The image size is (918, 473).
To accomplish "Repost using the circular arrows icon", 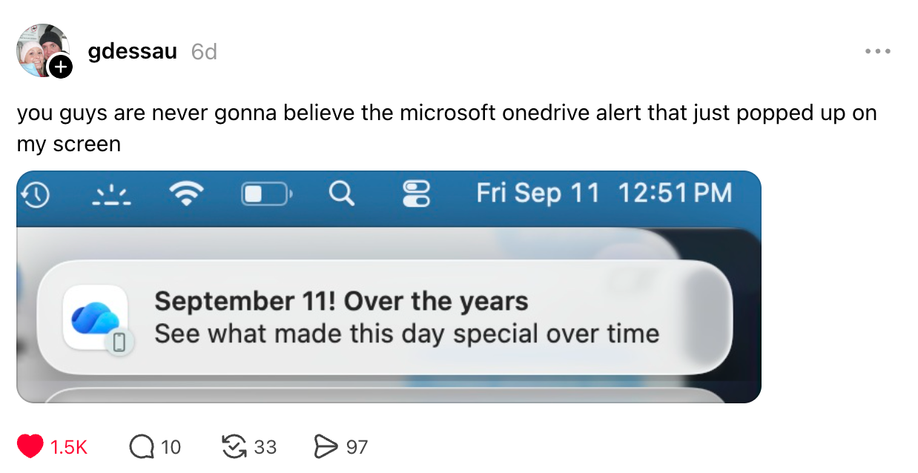I will pyautogui.click(x=234, y=446).
